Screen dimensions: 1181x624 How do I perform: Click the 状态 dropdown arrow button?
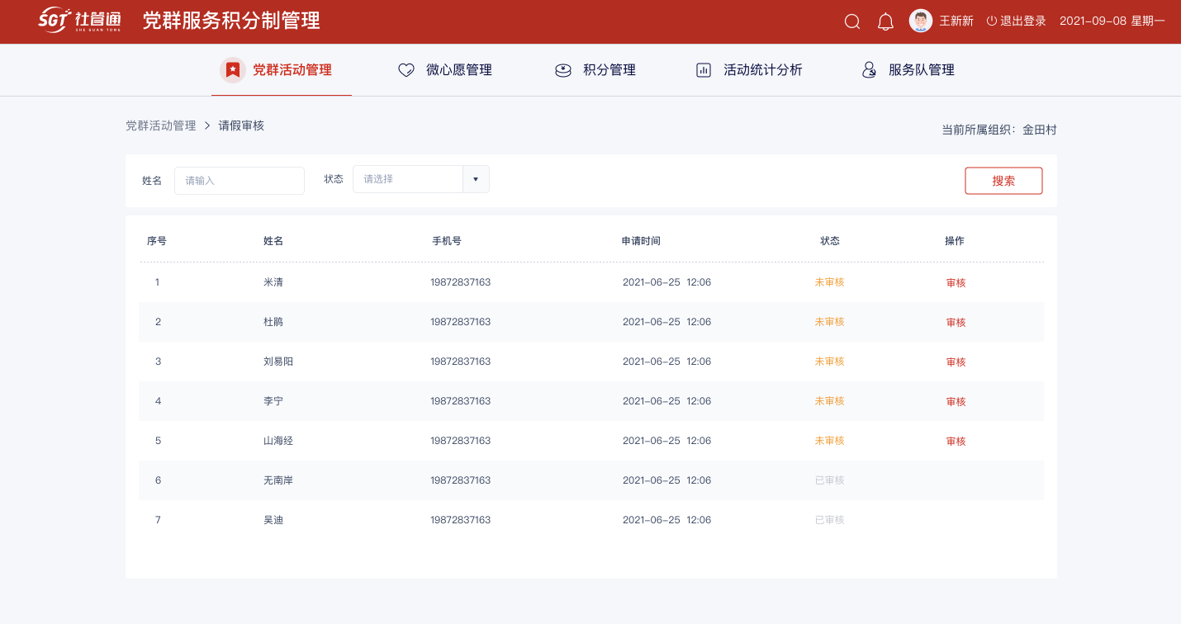click(476, 179)
